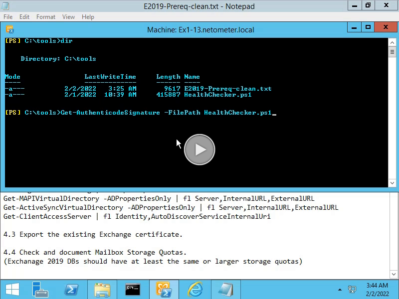Open the File menu in Notepad
The height and width of the screenshot is (299, 399).
pyautogui.click(x=8, y=17)
